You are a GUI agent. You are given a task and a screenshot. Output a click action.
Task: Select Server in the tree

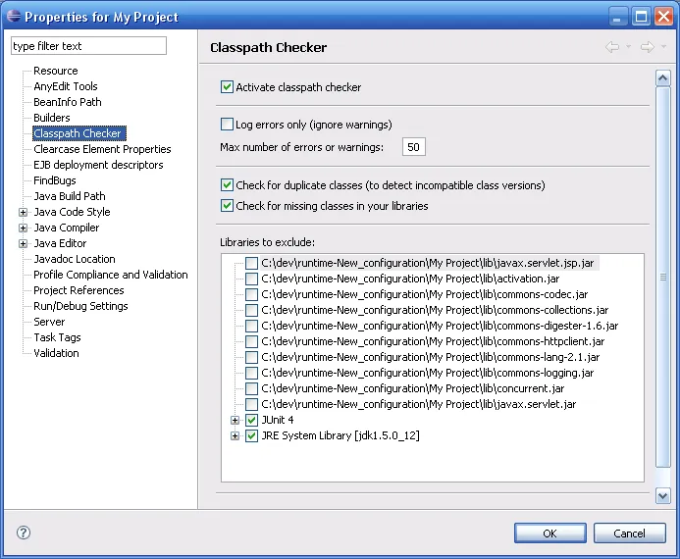pyautogui.click(x=49, y=322)
